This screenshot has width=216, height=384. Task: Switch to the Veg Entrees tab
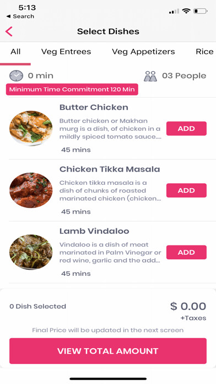point(66,52)
